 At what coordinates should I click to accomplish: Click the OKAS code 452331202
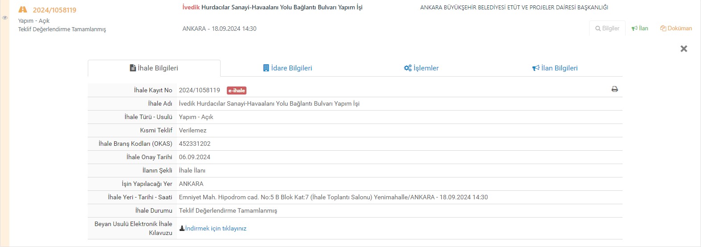click(195, 144)
